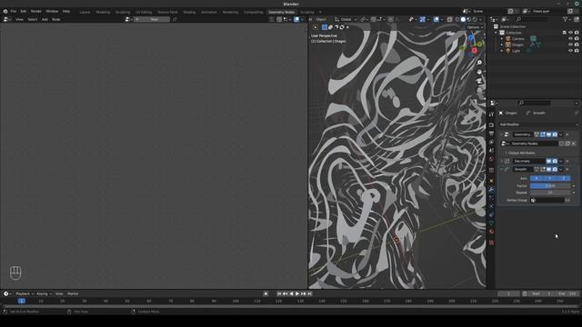The width and height of the screenshot is (582, 327).
Task: Open the Material properties tab icon
Action: (x=491, y=232)
